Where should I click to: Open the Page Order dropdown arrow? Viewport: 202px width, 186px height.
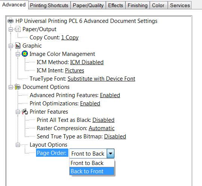[110, 153]
